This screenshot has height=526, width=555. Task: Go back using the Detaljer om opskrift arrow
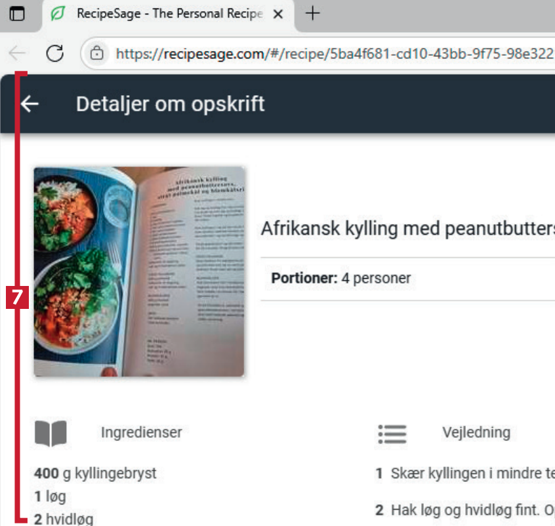pyautogui.click(x=30, y=104)
